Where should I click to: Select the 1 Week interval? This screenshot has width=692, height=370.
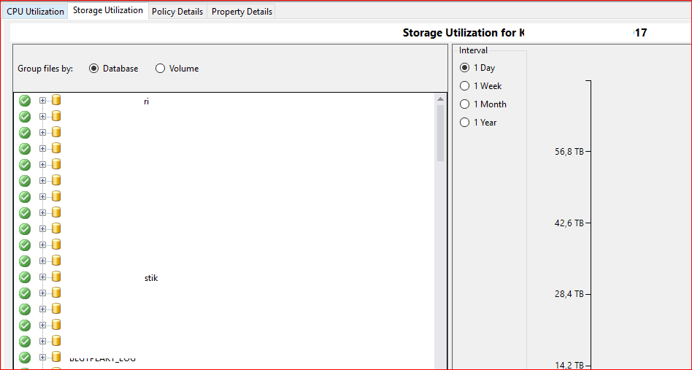click(x=465, y=86)
